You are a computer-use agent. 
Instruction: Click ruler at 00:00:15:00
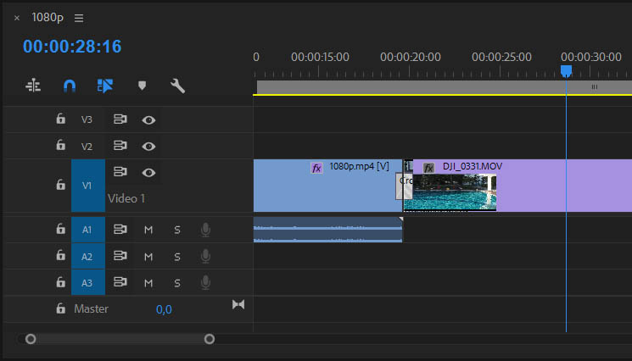pos(320,57)
